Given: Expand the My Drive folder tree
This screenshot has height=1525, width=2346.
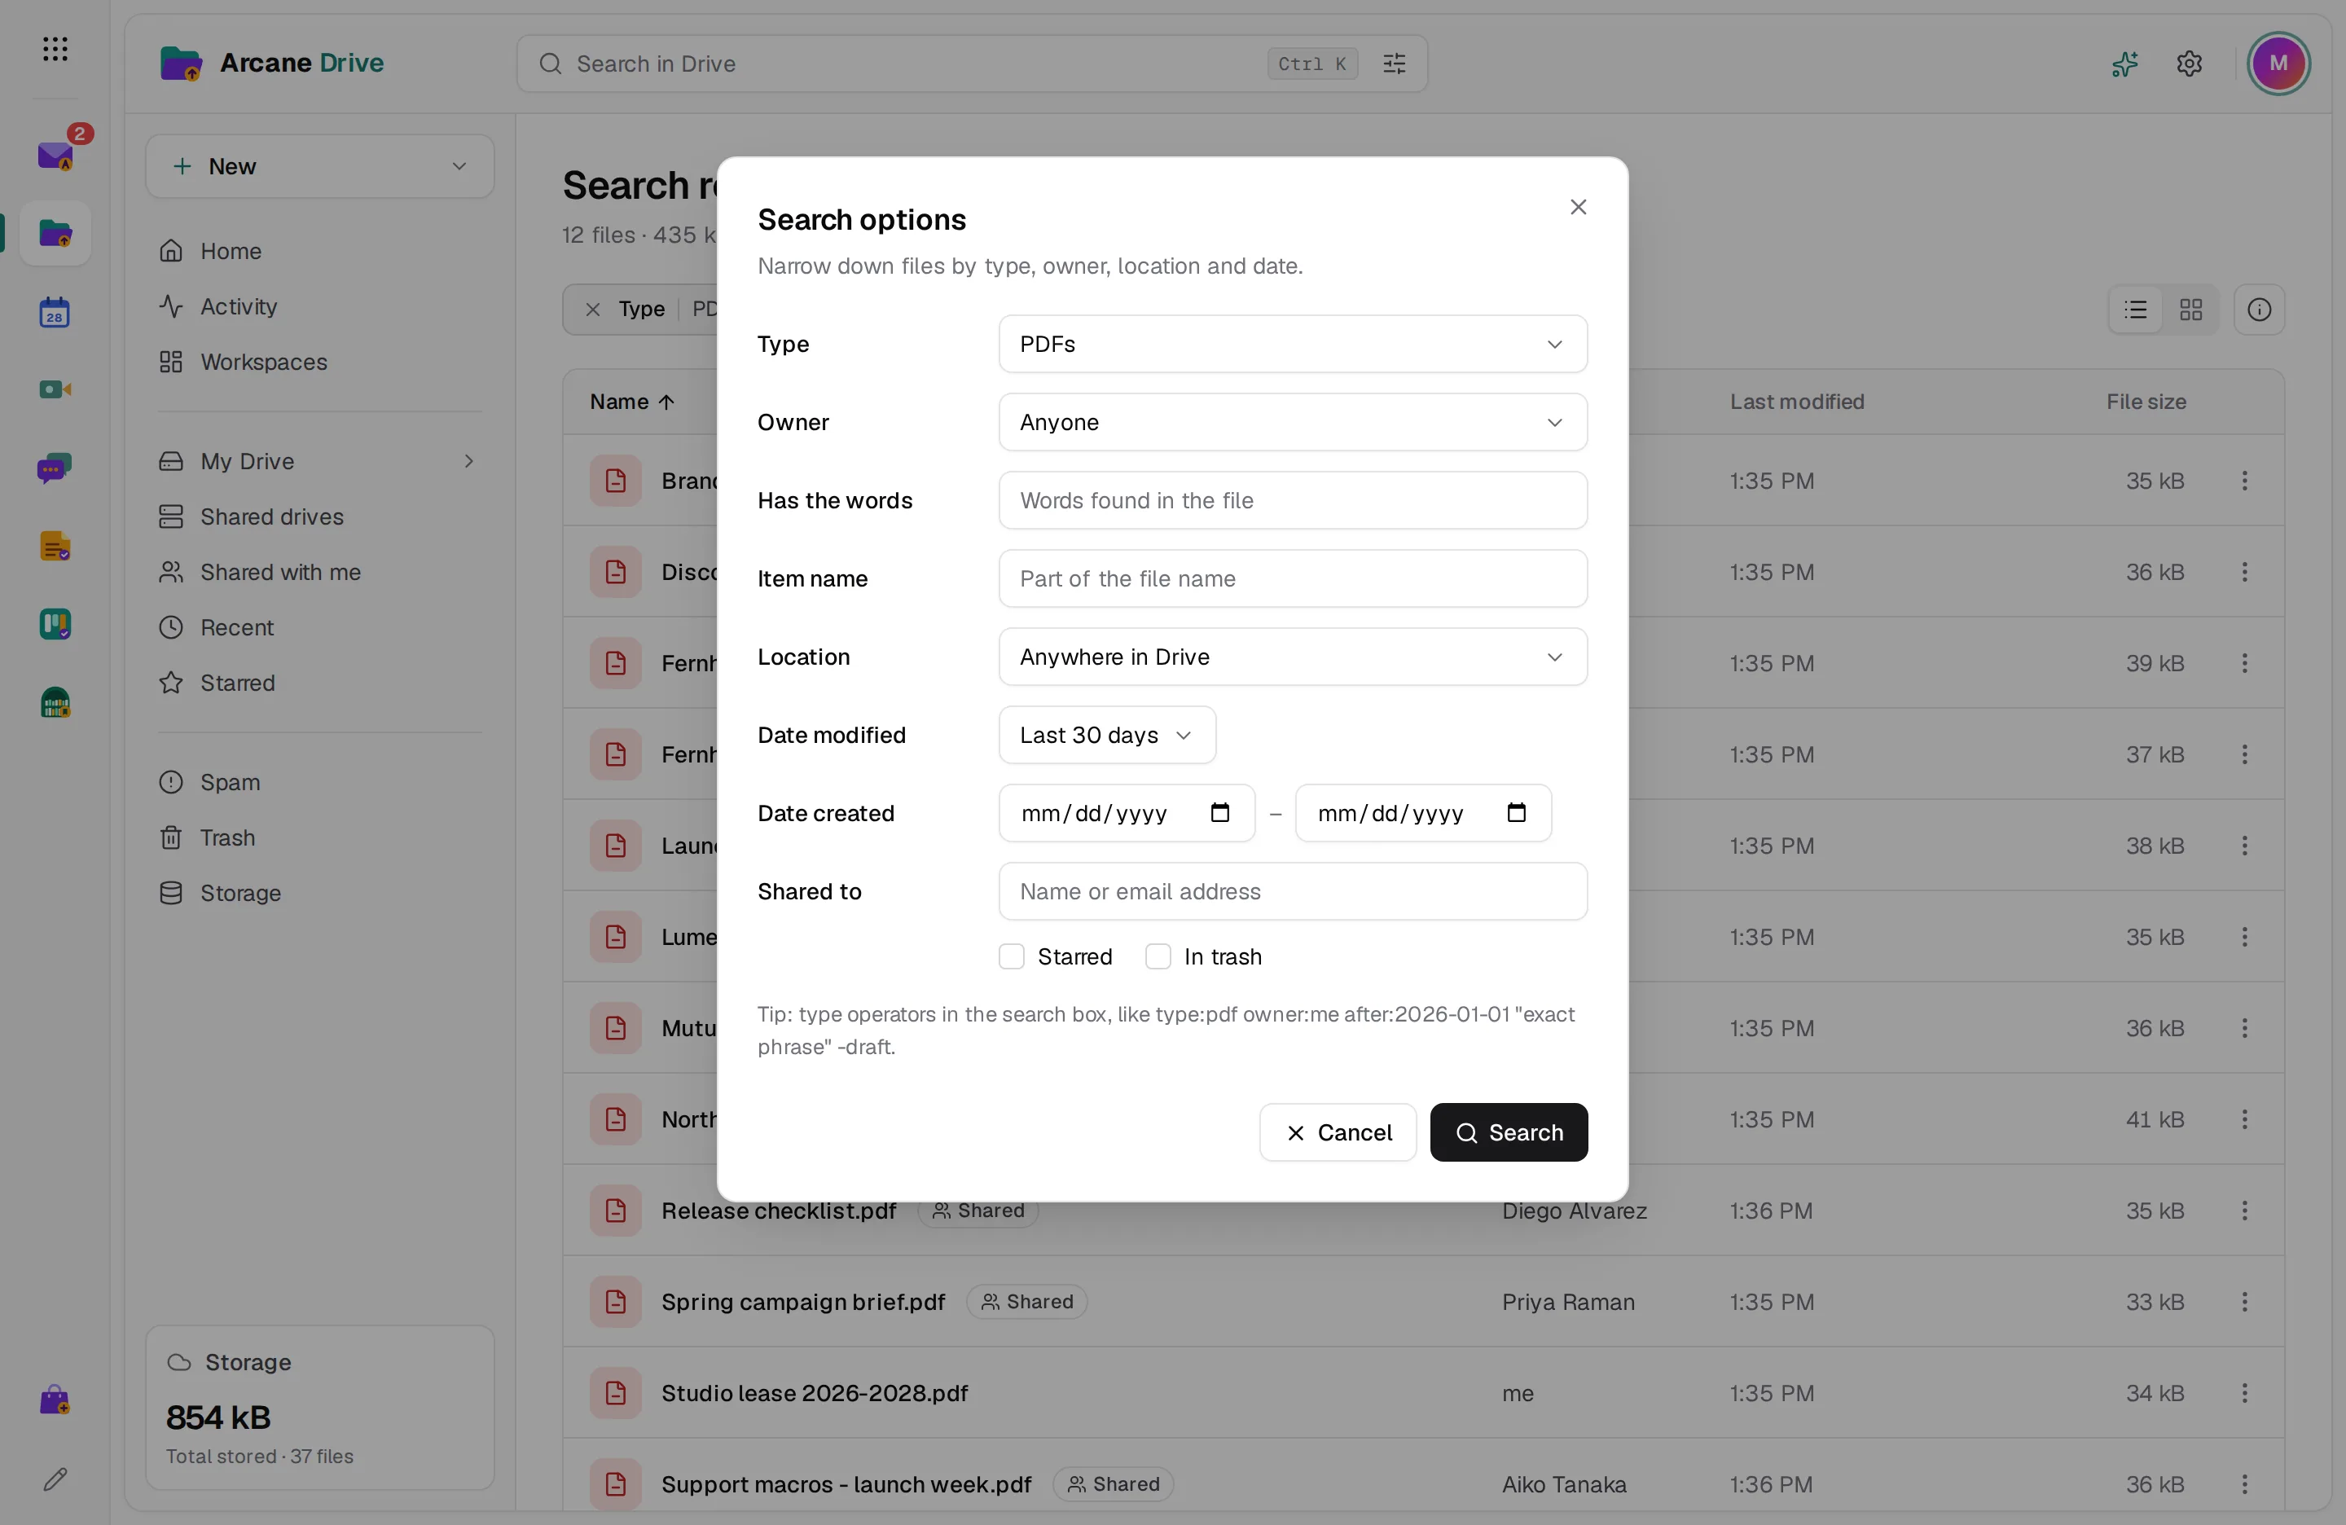Looking at the screenshot, I should pyautogui.click(x=469, y=461).
